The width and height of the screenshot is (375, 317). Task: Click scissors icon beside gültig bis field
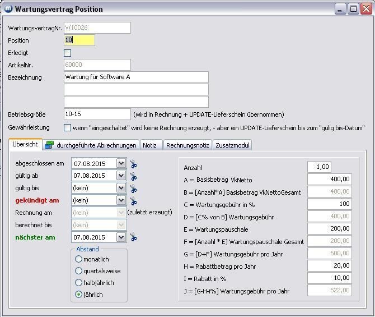[x=134, y=188]
